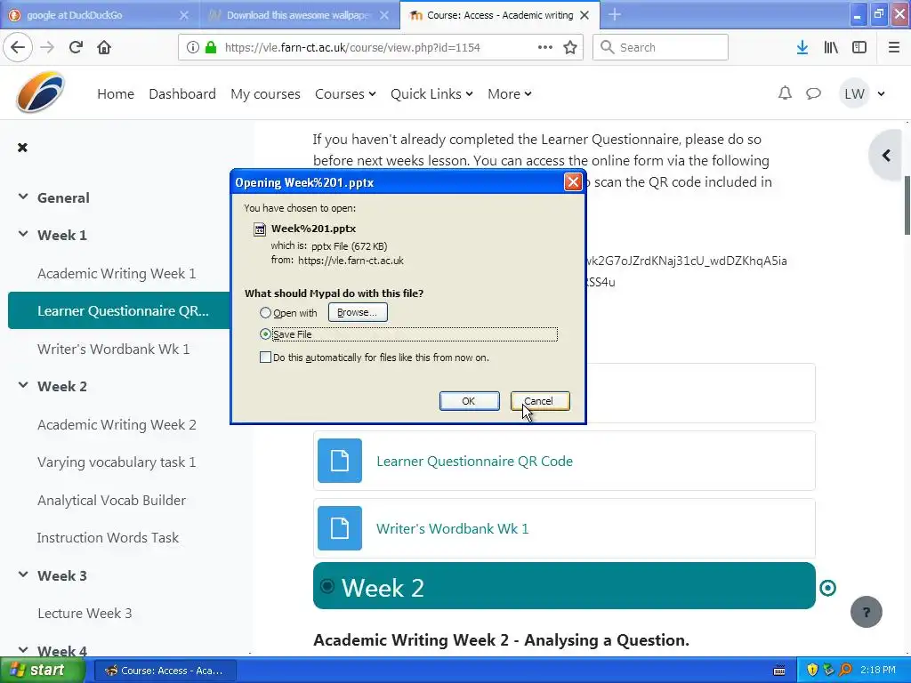The width and height of the screenshot is (911, 683).
Task: Switch to Download this awesome wallpaper tab
Action: tap(299, 15)
